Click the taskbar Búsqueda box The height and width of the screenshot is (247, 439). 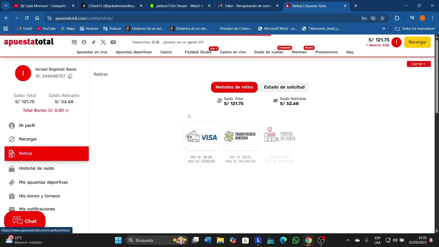tap(157, 240)
